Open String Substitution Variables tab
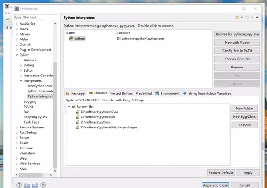This screenshot has height=188, width=267. point(207,93)
